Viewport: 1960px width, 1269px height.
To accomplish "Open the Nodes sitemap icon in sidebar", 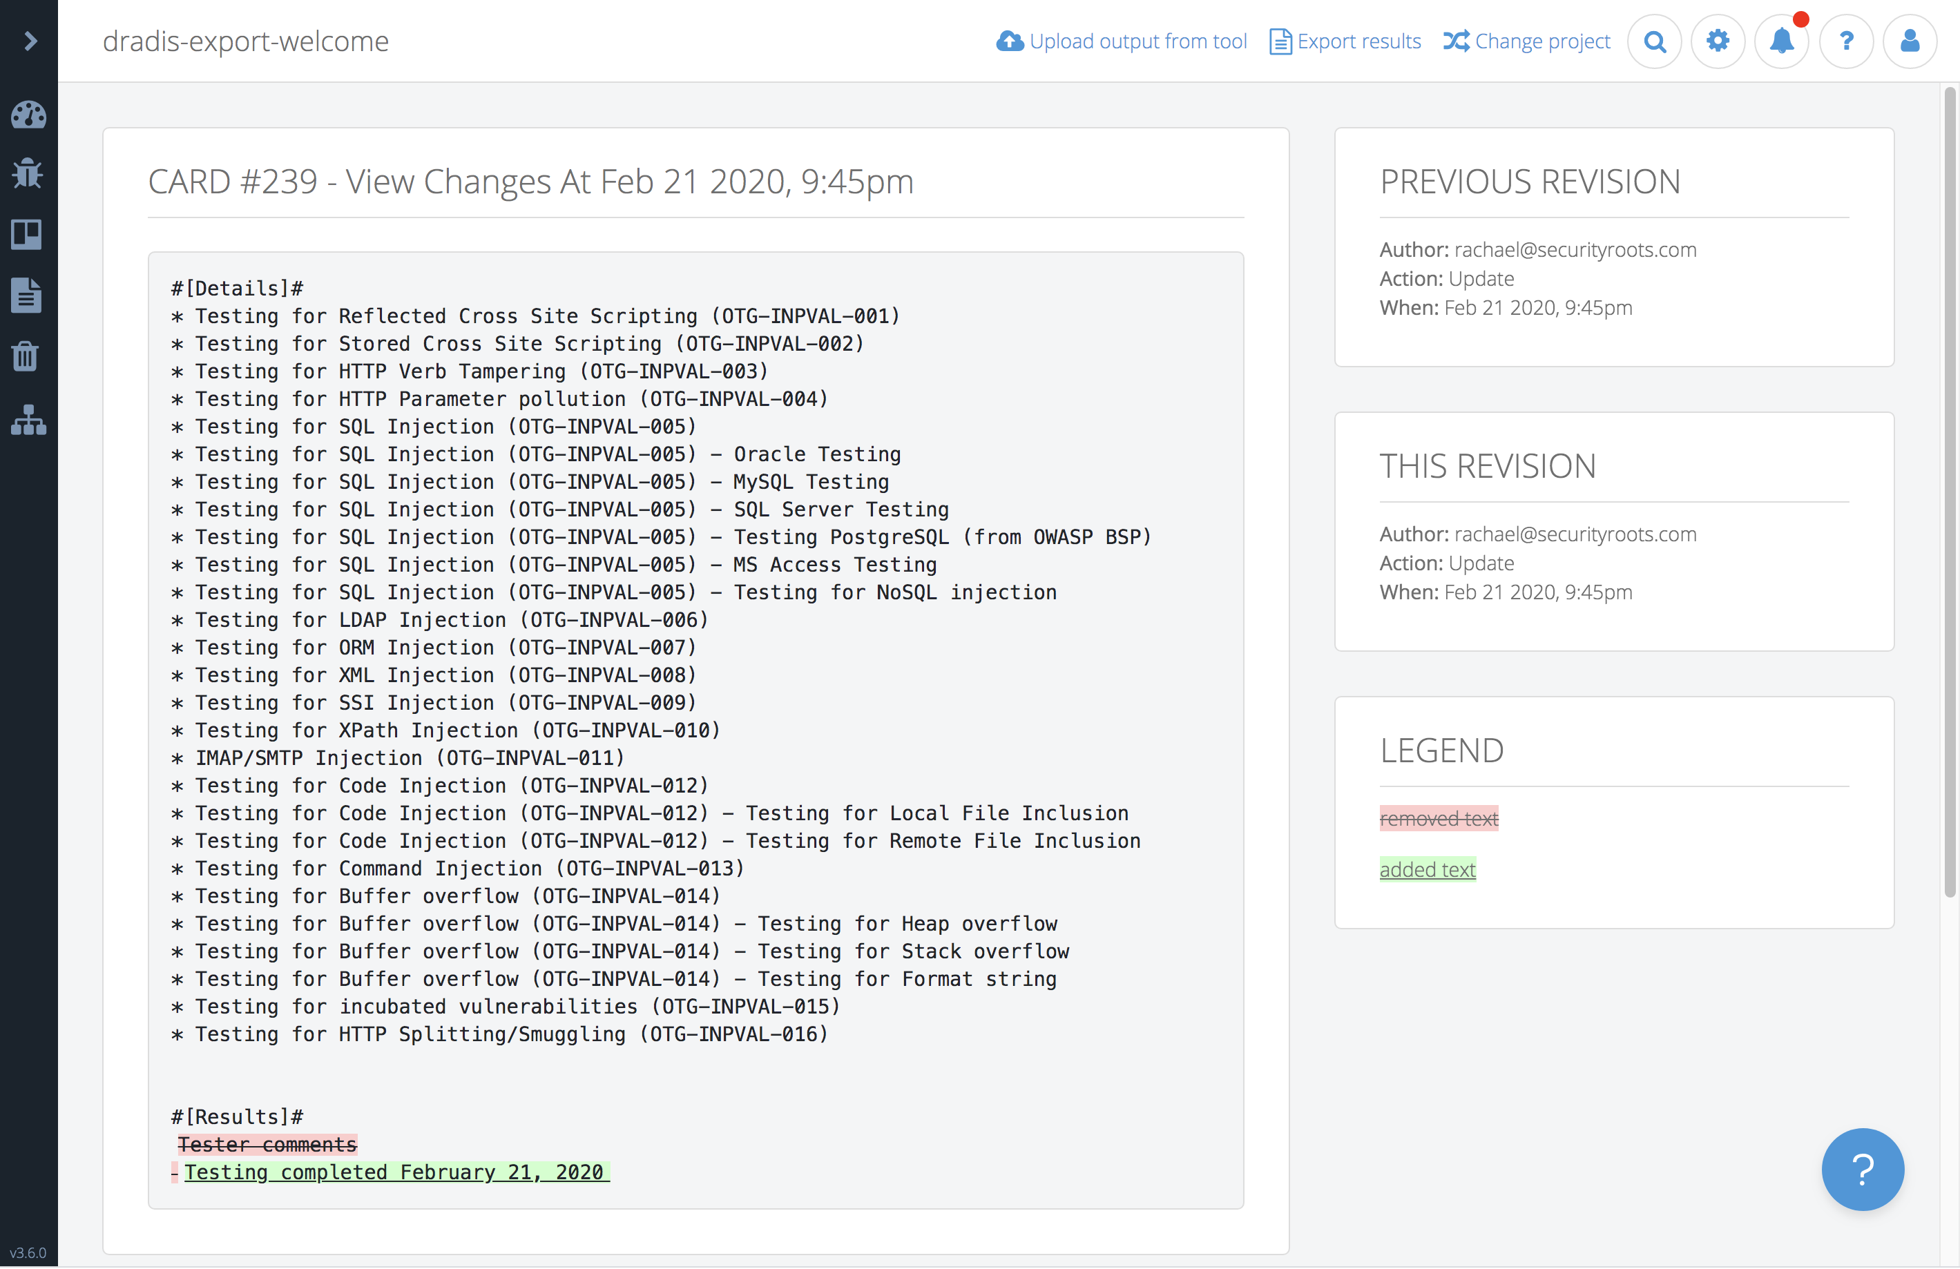I will 28,420.
